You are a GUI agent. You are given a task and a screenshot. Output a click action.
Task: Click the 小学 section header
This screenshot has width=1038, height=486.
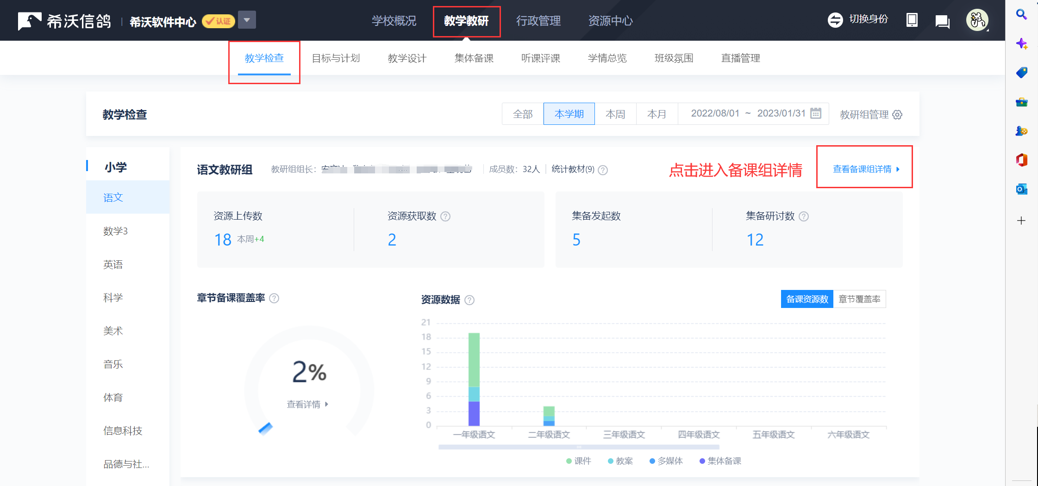116,167
